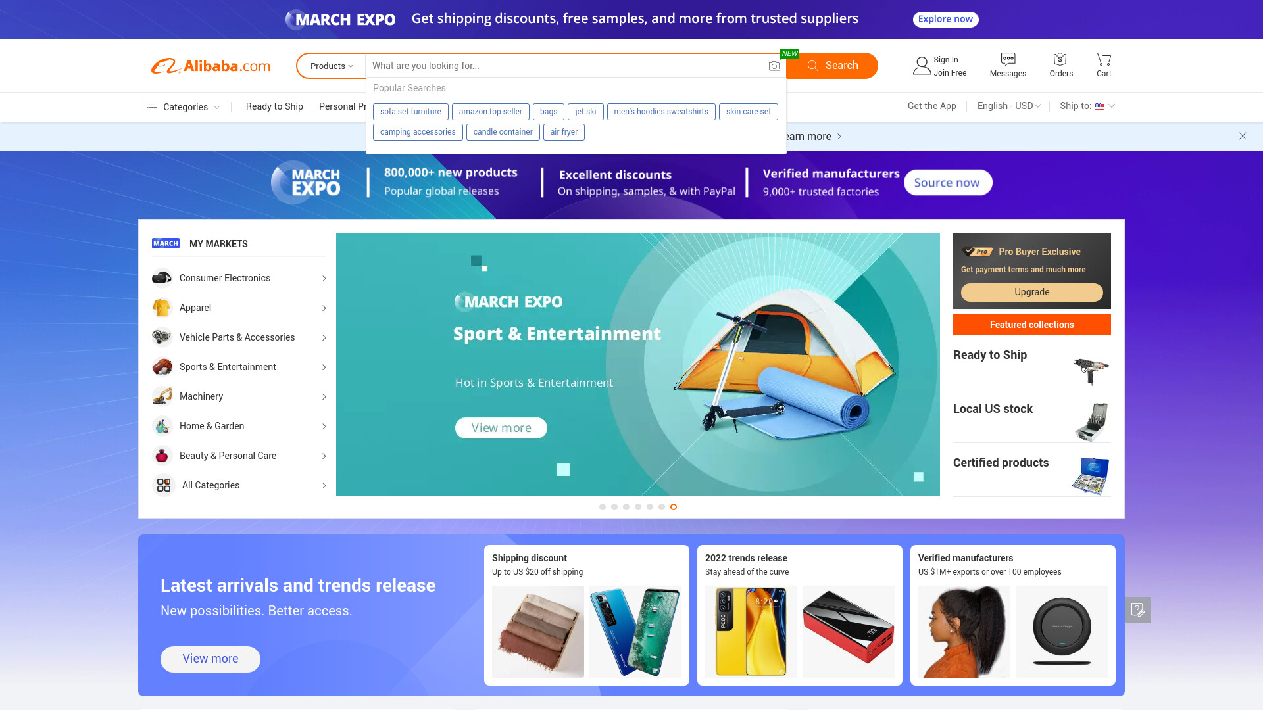Screen dimensions: 1263x710
Task: Click the Sign In user icon
Action: point(922,66)
